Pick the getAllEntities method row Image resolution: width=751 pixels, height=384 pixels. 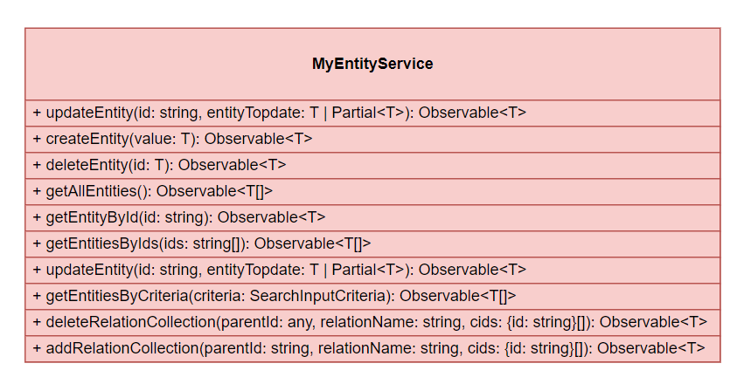pyautogui.click(x=372, y=191)
